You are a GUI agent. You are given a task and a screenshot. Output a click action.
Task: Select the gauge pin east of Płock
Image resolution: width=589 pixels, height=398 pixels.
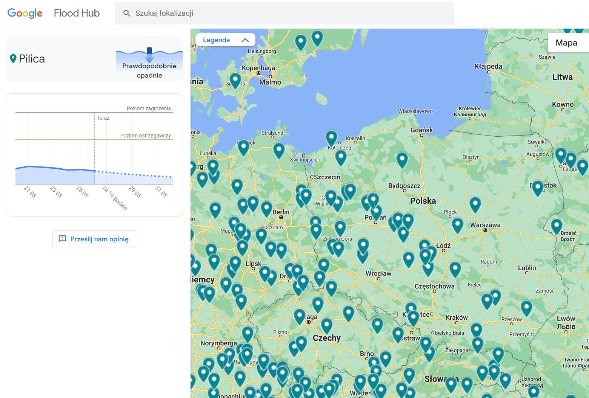475,204
